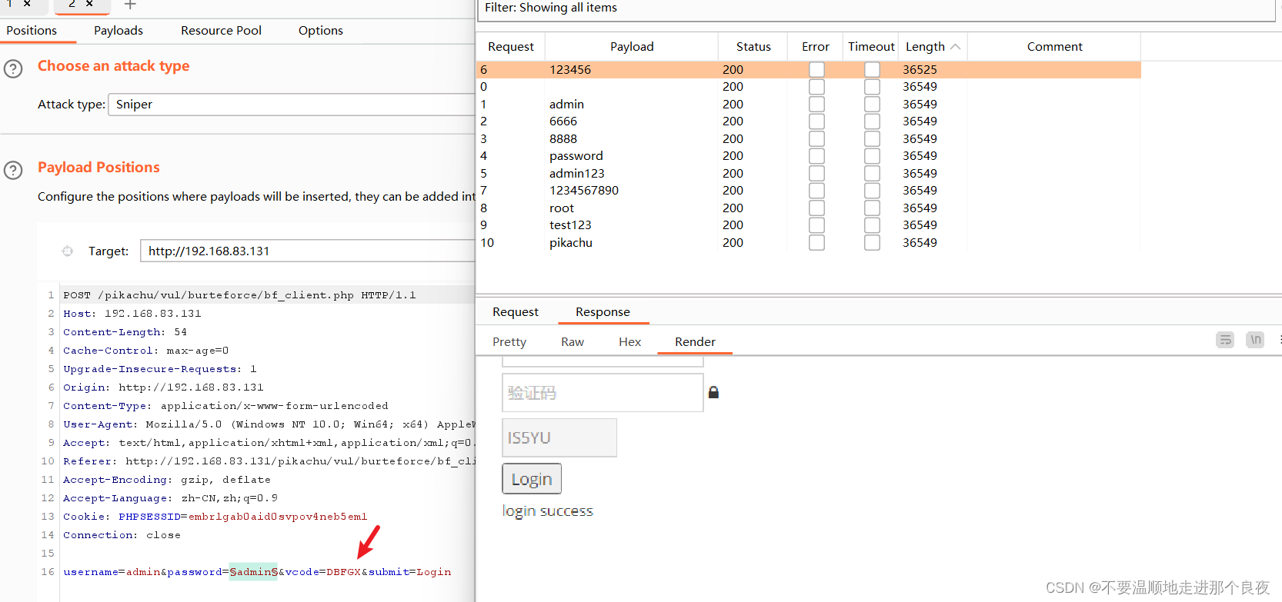The height and width of the screenshot is (602, 1282).
Task: Toggle word wrap icon in response viewer
Action: (x=1225, y=339)
